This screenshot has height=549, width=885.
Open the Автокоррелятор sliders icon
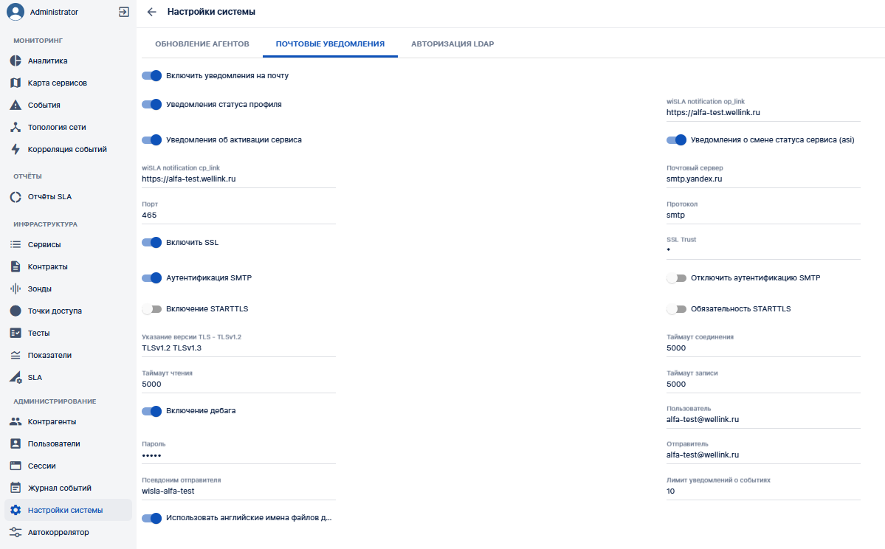(16, 532)
